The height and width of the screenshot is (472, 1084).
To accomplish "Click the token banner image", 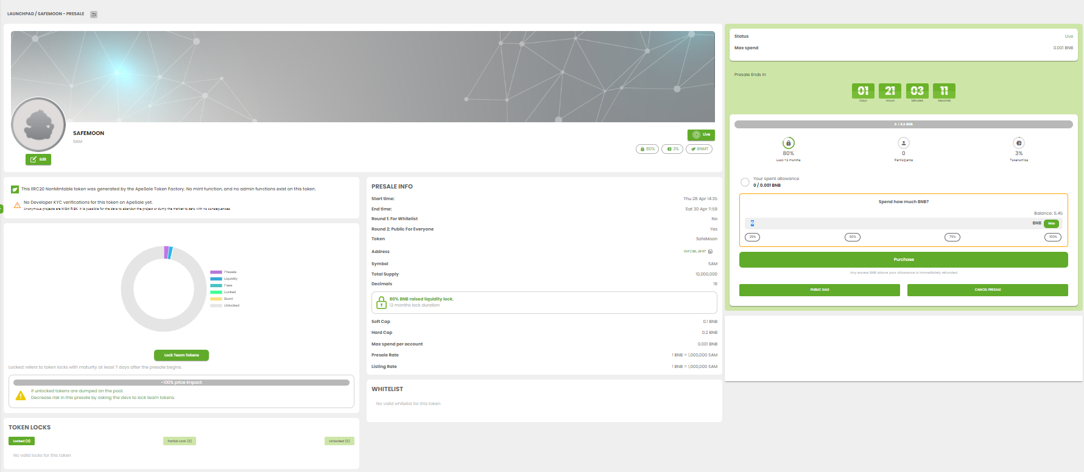I will [363, 77].
